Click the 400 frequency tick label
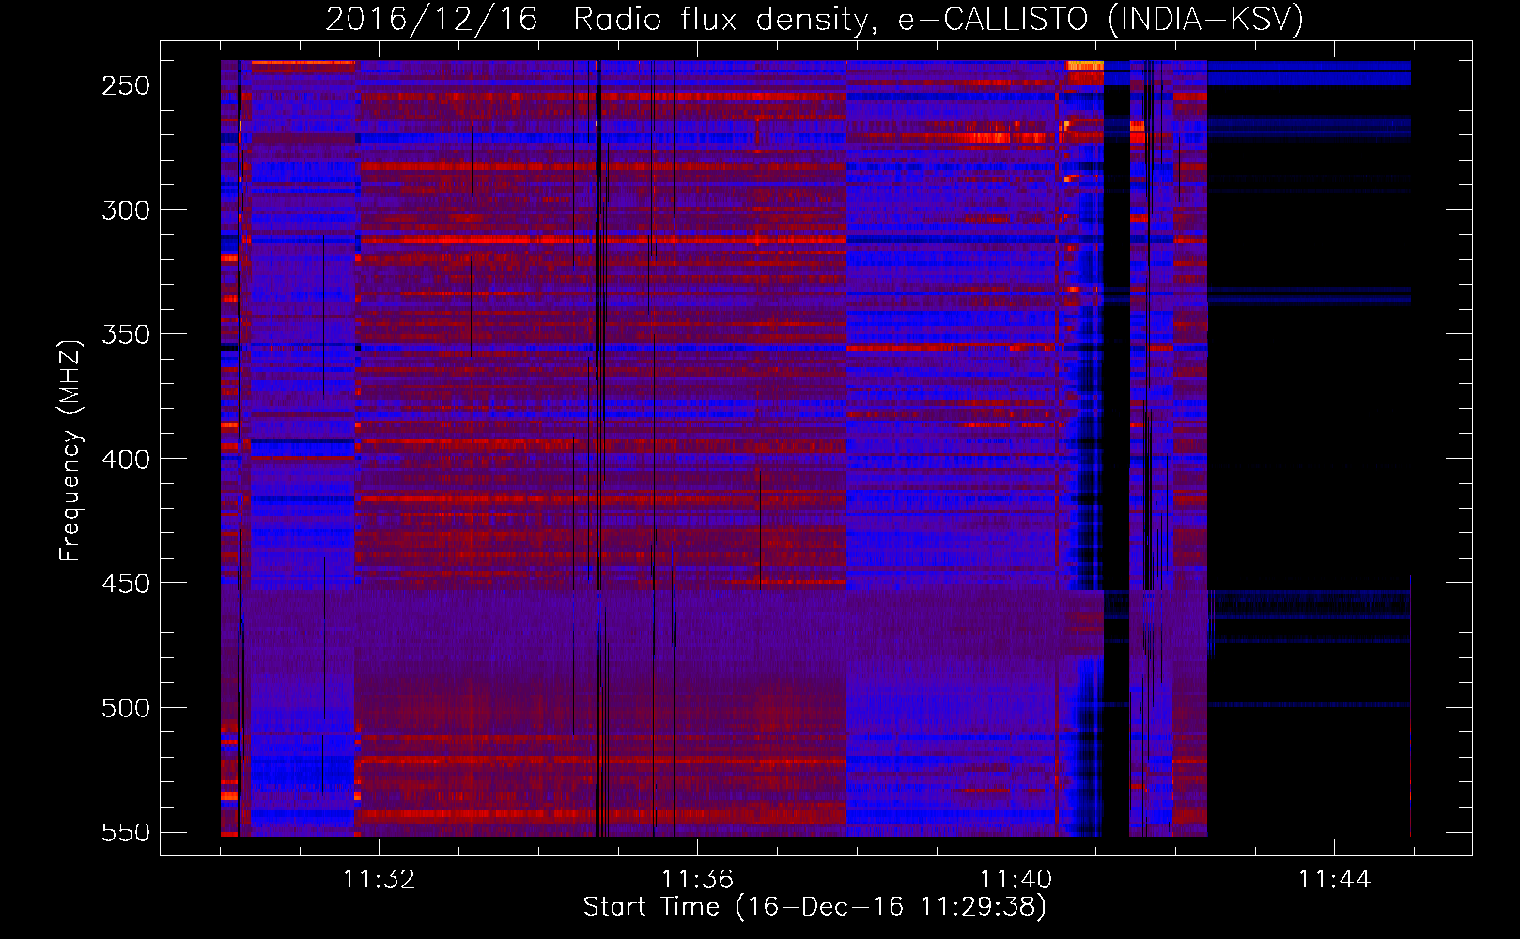Image resolution: width=1520 pixels, height=939 pixels. 126,458
